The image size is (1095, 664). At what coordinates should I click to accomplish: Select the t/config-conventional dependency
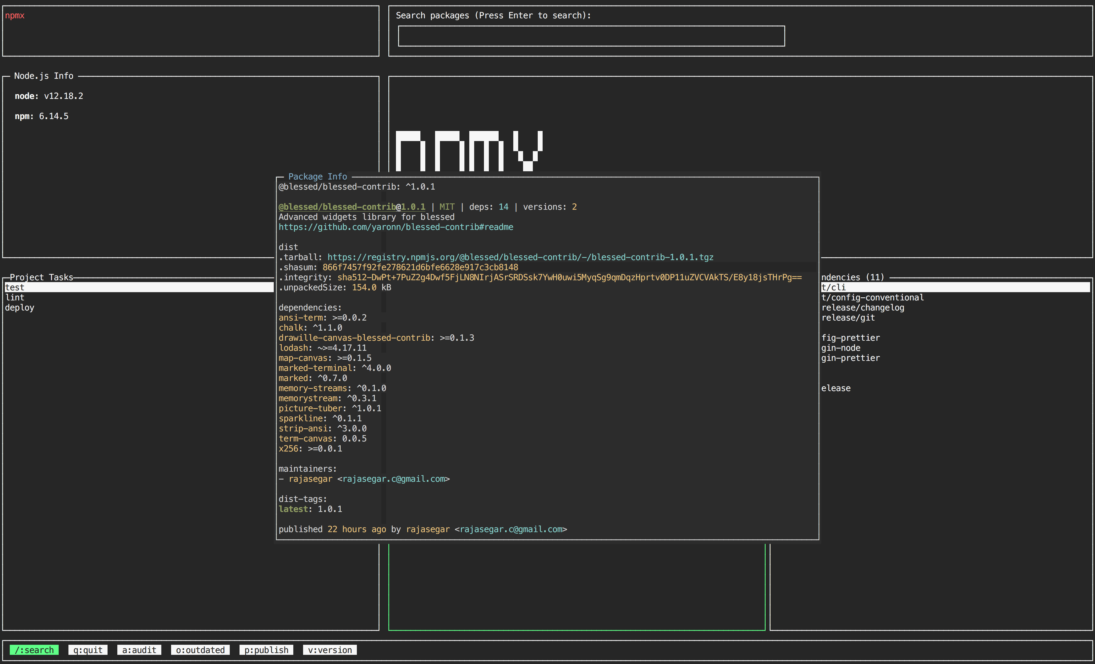[872, 298]
